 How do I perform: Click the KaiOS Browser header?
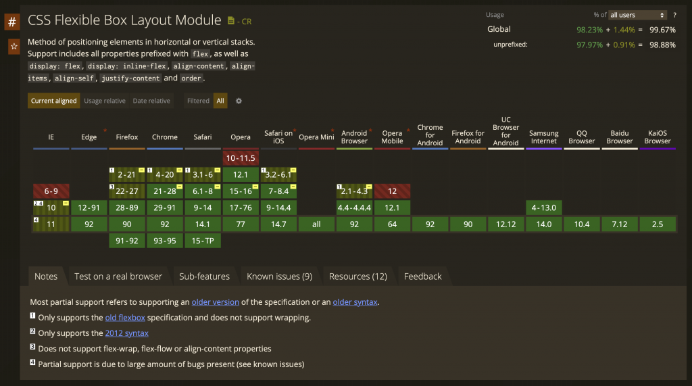(x=658, y=137)
